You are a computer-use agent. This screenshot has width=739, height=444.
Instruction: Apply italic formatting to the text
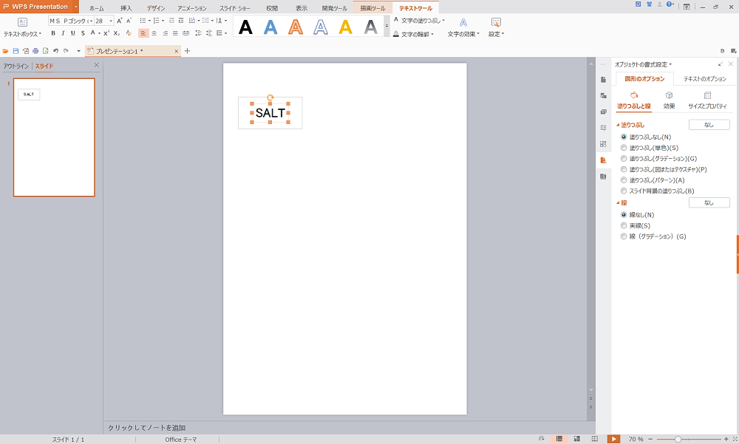point(63,33)
